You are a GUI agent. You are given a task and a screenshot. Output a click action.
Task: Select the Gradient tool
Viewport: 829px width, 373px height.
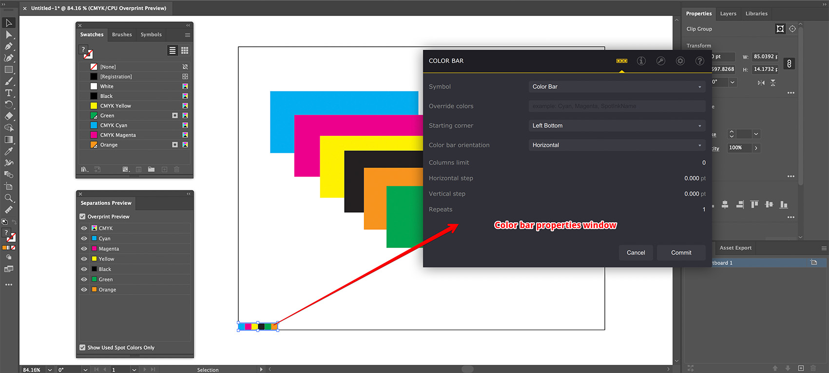click(9, 140)
